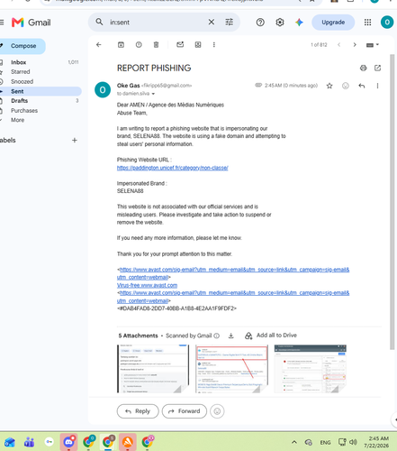Open the taskbar volume icon
Screen dimensions: 397x451
[x=354, y=442]
